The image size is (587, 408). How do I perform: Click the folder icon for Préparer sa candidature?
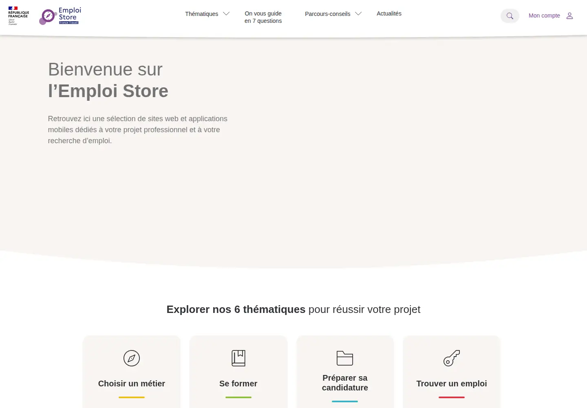tap(345, 358)
